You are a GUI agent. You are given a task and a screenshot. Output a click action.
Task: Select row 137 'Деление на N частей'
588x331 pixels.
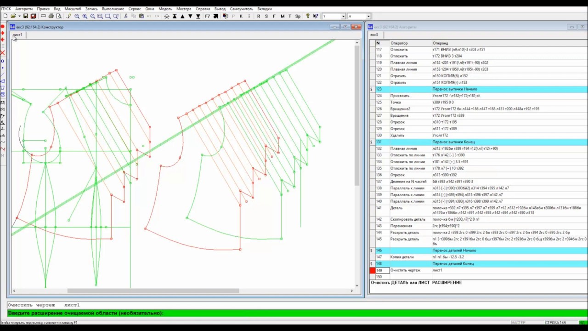click(x=478, y=182)
